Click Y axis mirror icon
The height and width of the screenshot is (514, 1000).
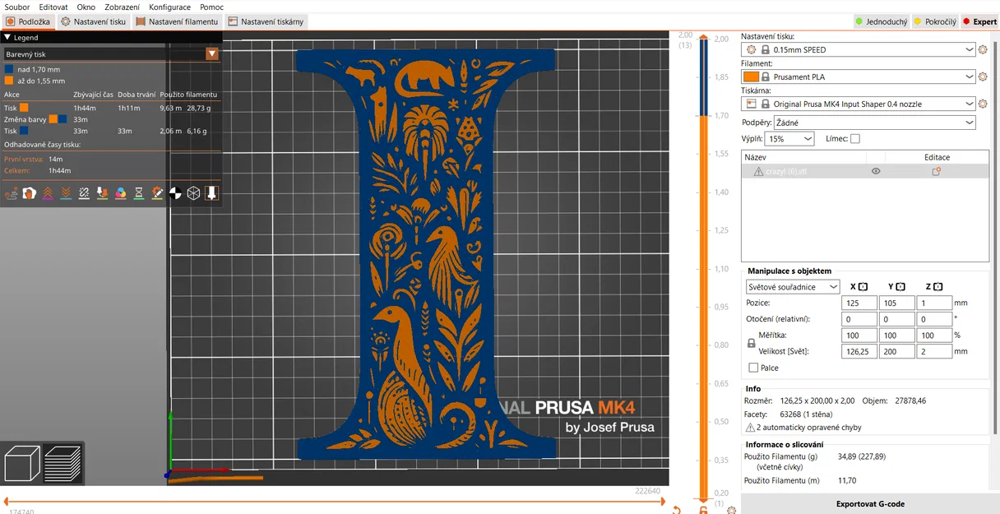coord(900,286)
